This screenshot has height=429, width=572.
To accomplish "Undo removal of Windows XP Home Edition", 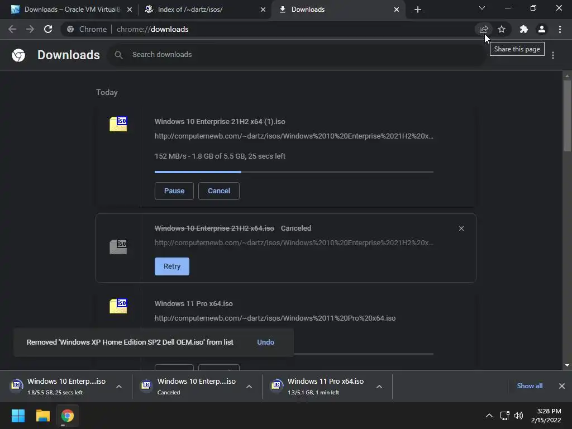I will click(x=265, y=342).
